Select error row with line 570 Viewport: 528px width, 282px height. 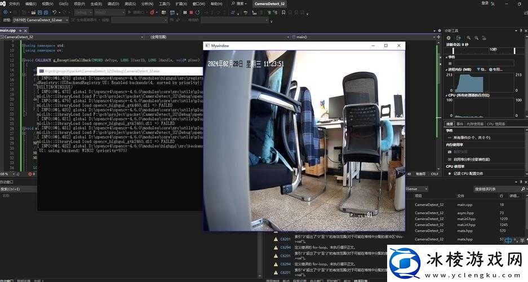coord(465,231)
